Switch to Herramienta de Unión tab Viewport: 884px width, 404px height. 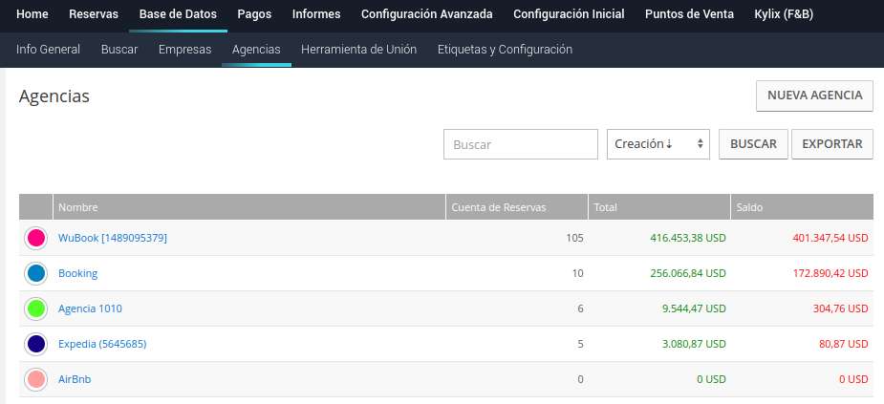pyautogui.click(x=358, y=50)
